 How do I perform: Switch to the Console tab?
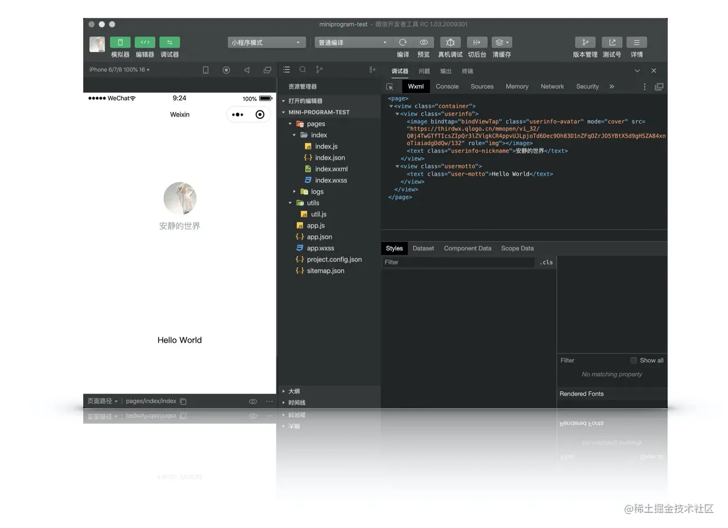point(447,87)
